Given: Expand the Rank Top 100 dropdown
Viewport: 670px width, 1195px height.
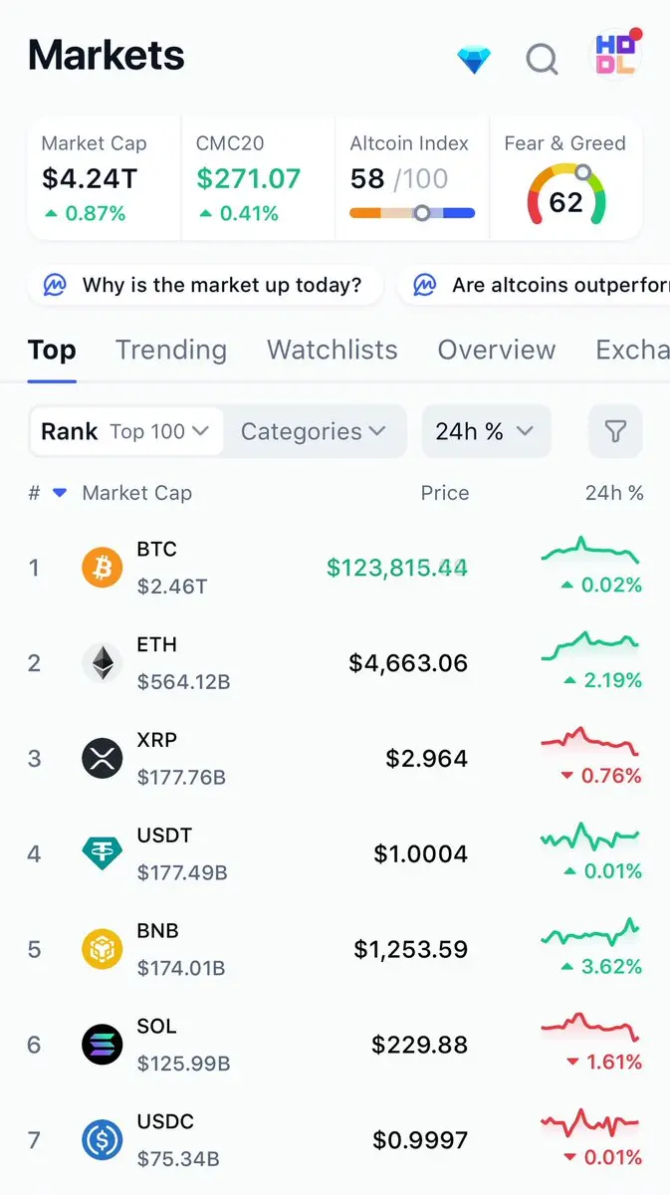Looking at the screenshot, I should coord(125,431).
